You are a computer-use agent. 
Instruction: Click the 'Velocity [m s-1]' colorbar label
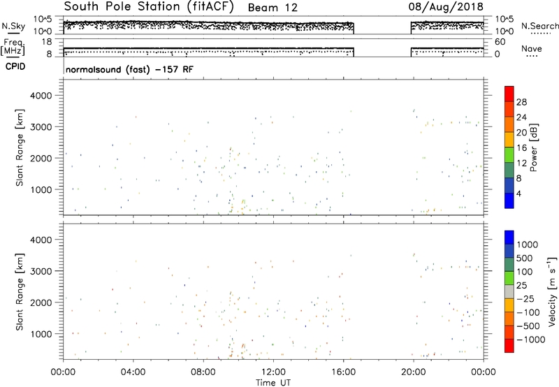(x=552, y=291)
